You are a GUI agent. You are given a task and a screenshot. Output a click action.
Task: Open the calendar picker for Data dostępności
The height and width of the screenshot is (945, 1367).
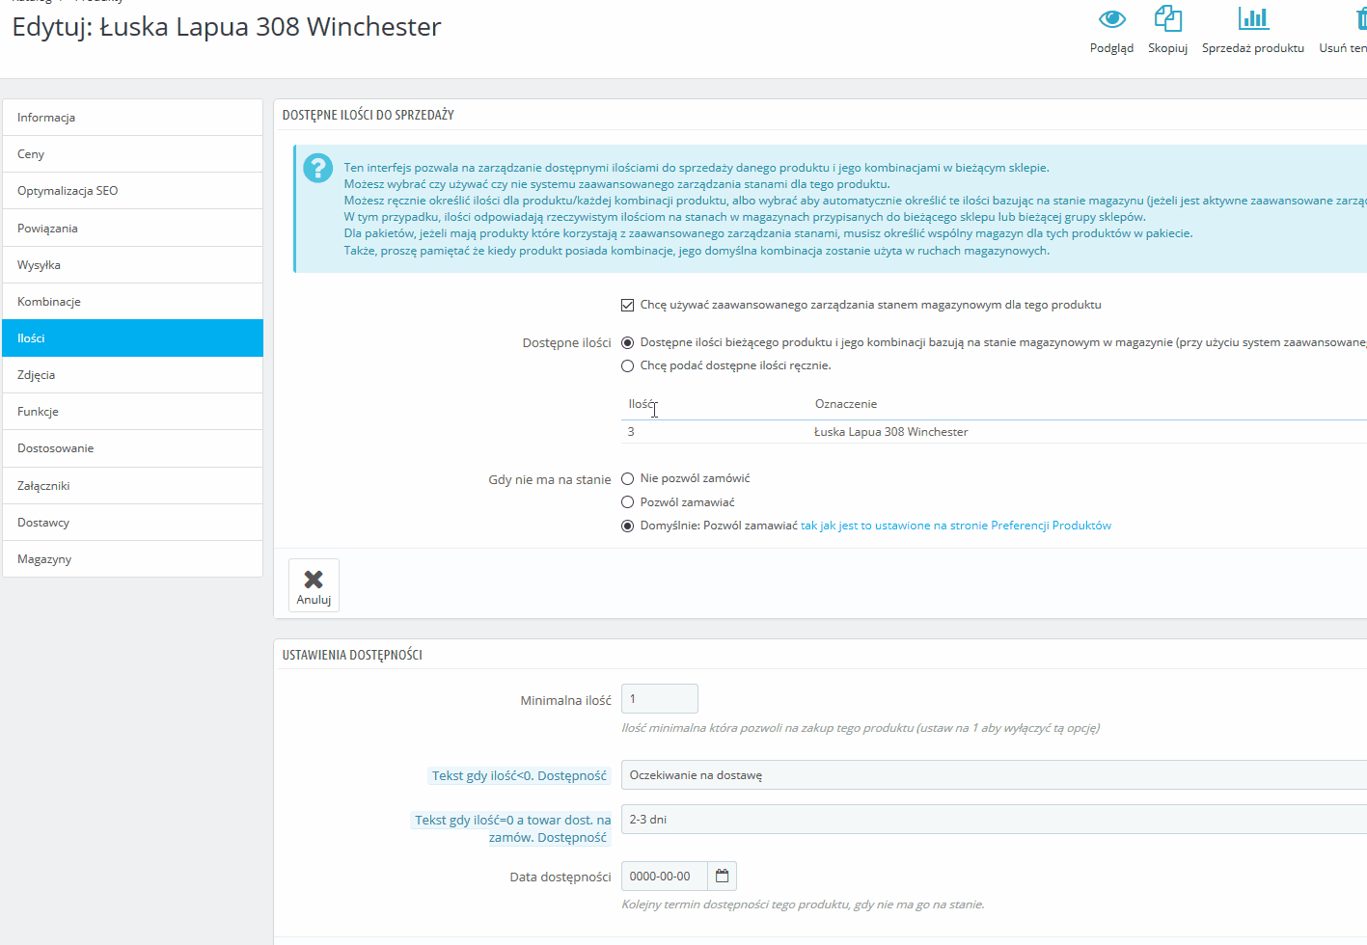(x=722, y=877)
